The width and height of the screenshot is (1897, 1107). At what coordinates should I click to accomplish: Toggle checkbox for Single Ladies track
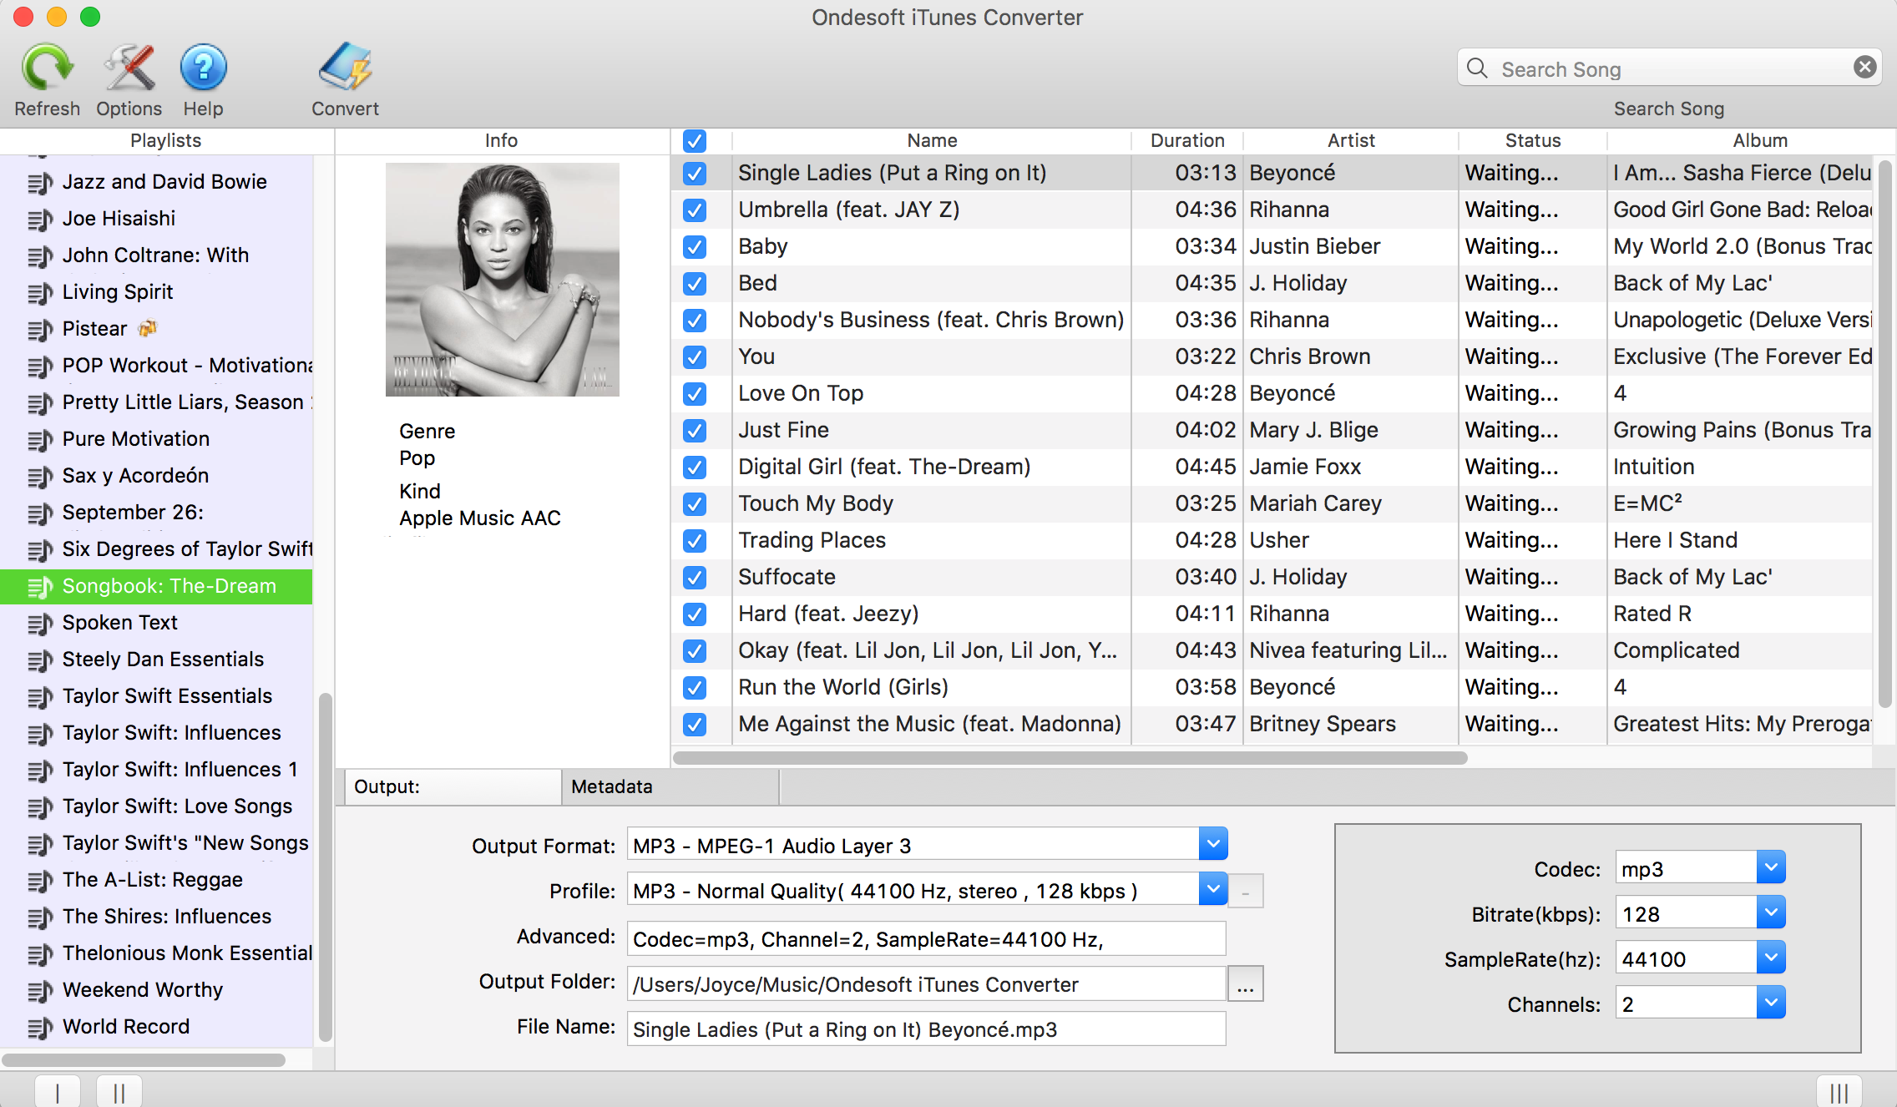coord(694,173)
